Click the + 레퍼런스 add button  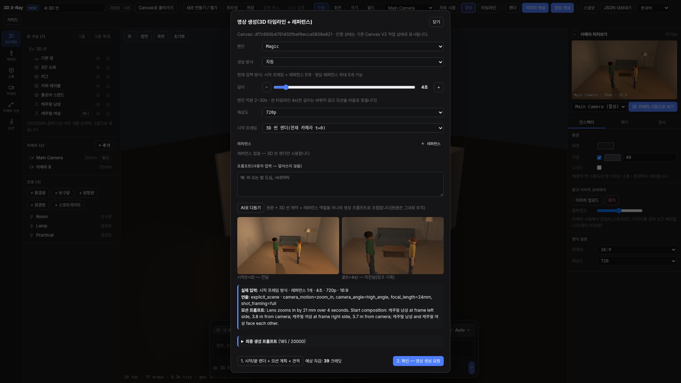coord(431,144)
